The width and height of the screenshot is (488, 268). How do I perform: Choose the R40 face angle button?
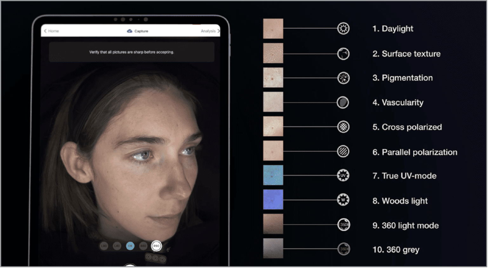[144, 246]
